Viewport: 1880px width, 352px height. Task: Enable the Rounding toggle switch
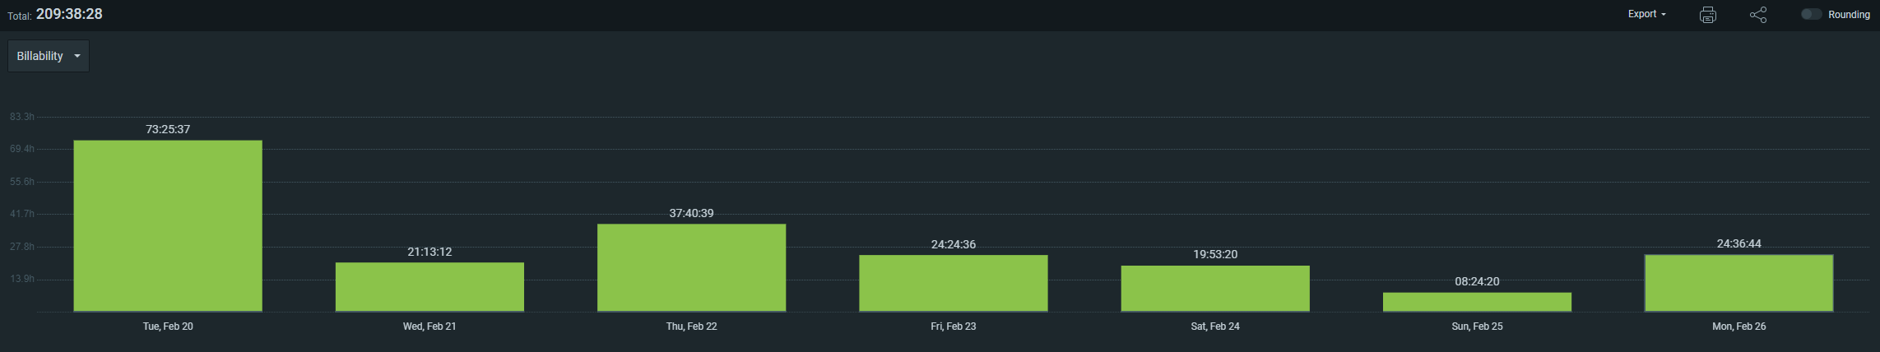coord(1811,14)
